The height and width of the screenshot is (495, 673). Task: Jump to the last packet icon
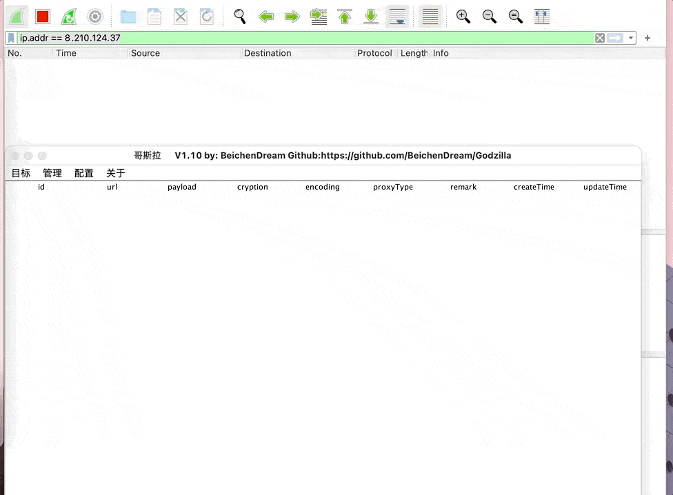[371, 17]
